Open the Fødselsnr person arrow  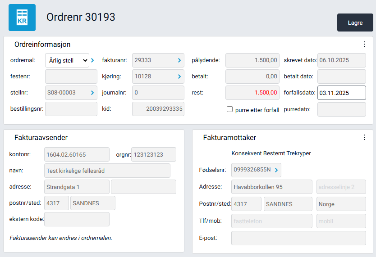276,170
